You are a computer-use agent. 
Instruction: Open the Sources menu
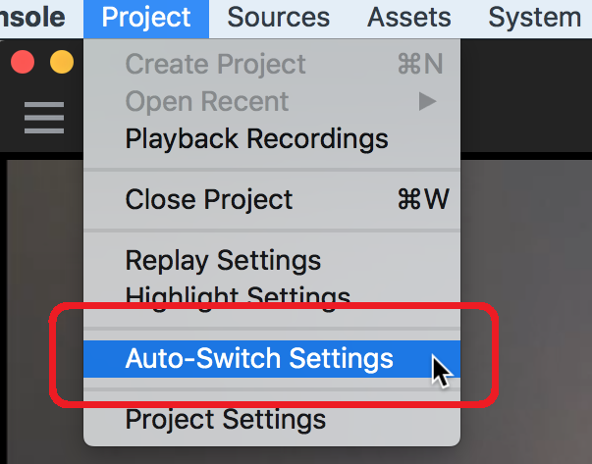(279, 18)
